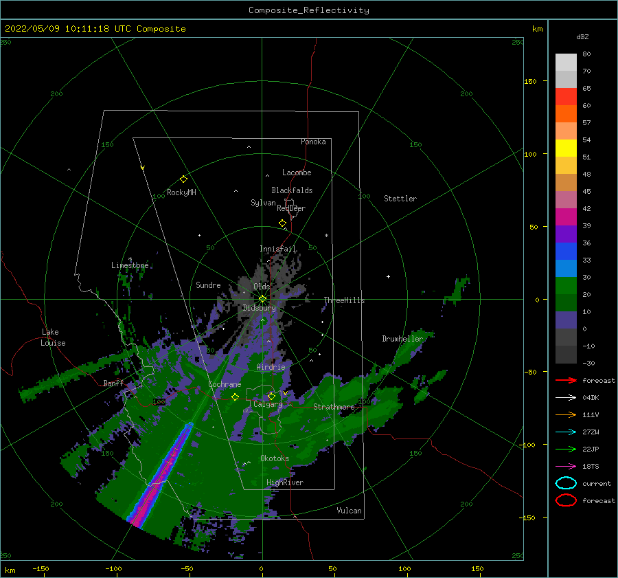Click the 04DK legend text
The image size is (618, 578).
pyautogui.click(x=591, y=398)
